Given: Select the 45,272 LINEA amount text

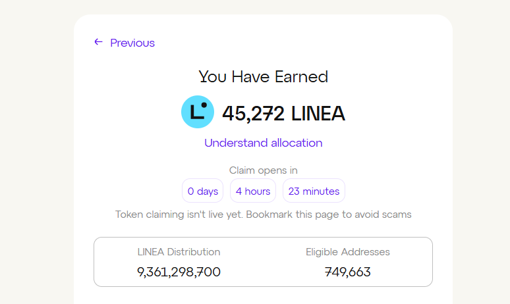Looking at the screenshot, I should pos(283,114).
